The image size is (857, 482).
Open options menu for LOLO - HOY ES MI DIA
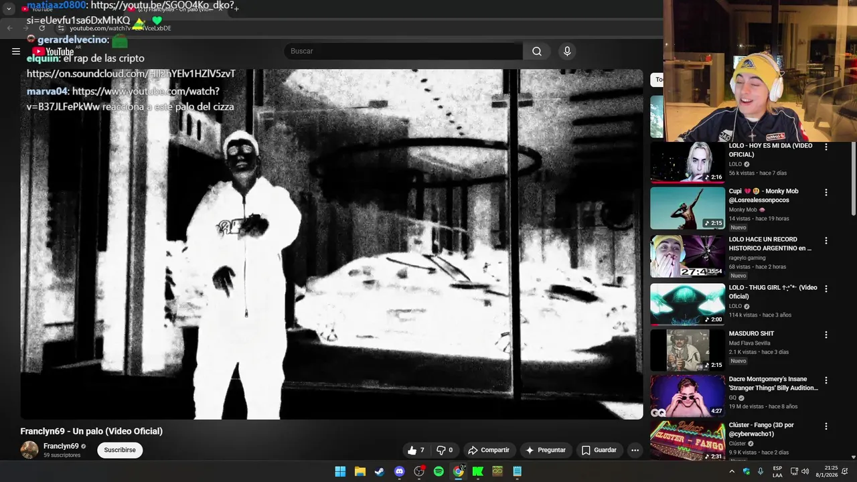coord(826,147)
